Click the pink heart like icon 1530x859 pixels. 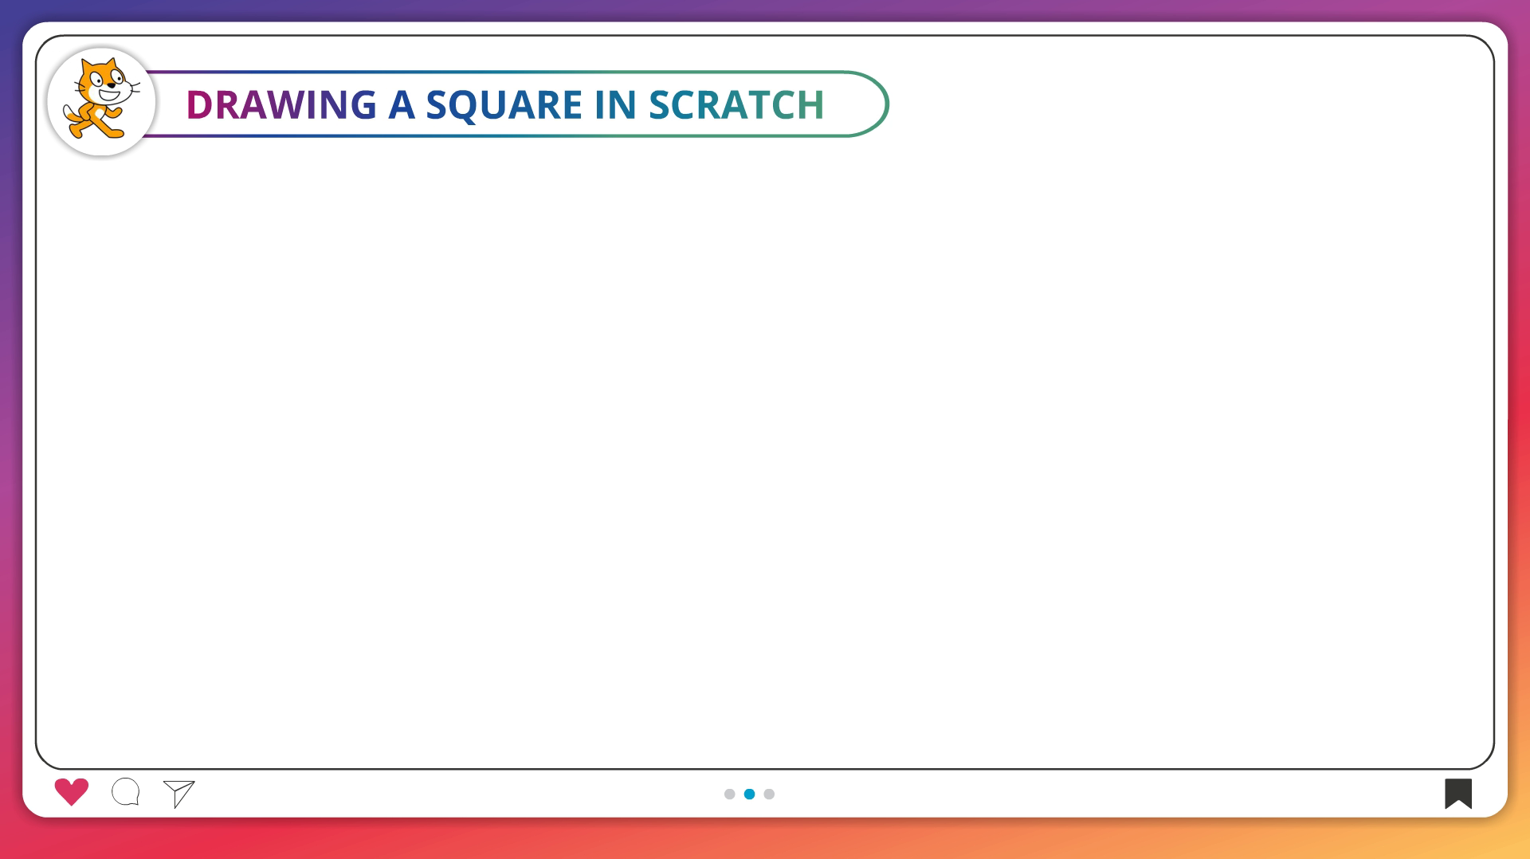click(x=71, y=791)
